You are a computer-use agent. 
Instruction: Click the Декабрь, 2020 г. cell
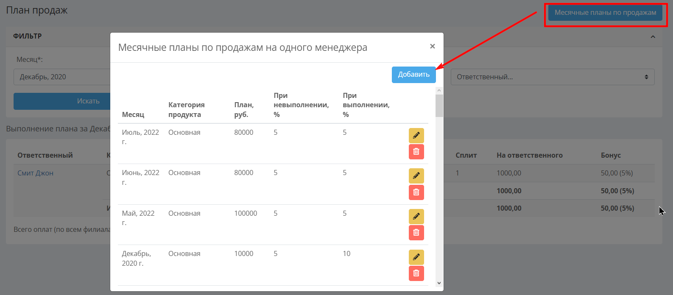pos(137,259)
